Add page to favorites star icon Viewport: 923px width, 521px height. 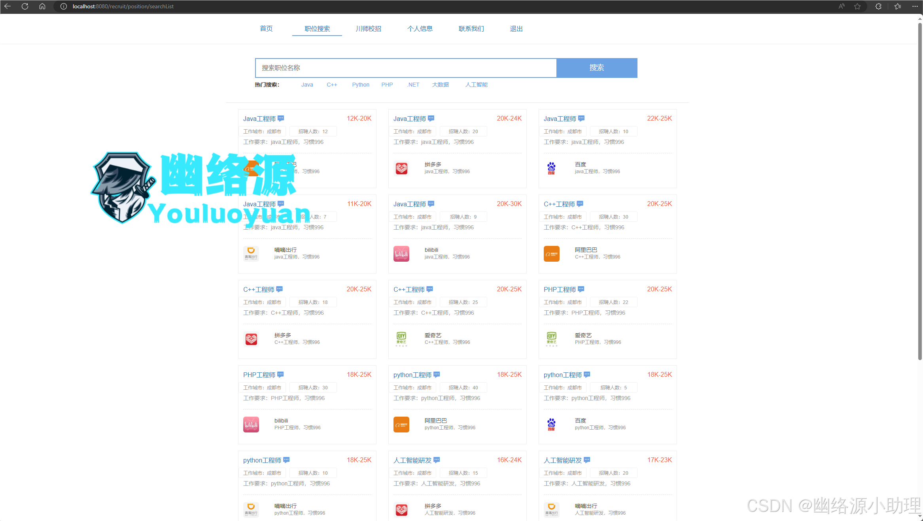pos(857,6)
